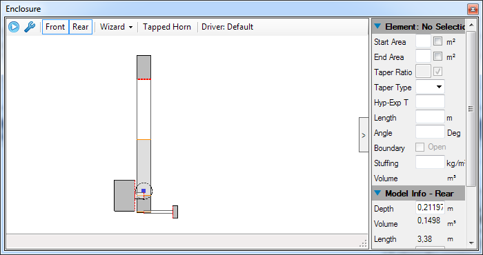Toggle the Boundary Open checkbox

tap(420, 147)
